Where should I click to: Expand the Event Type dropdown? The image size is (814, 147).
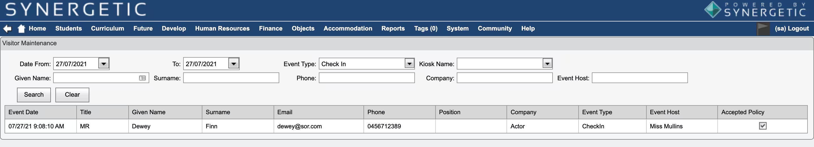(x=409, y=64)
